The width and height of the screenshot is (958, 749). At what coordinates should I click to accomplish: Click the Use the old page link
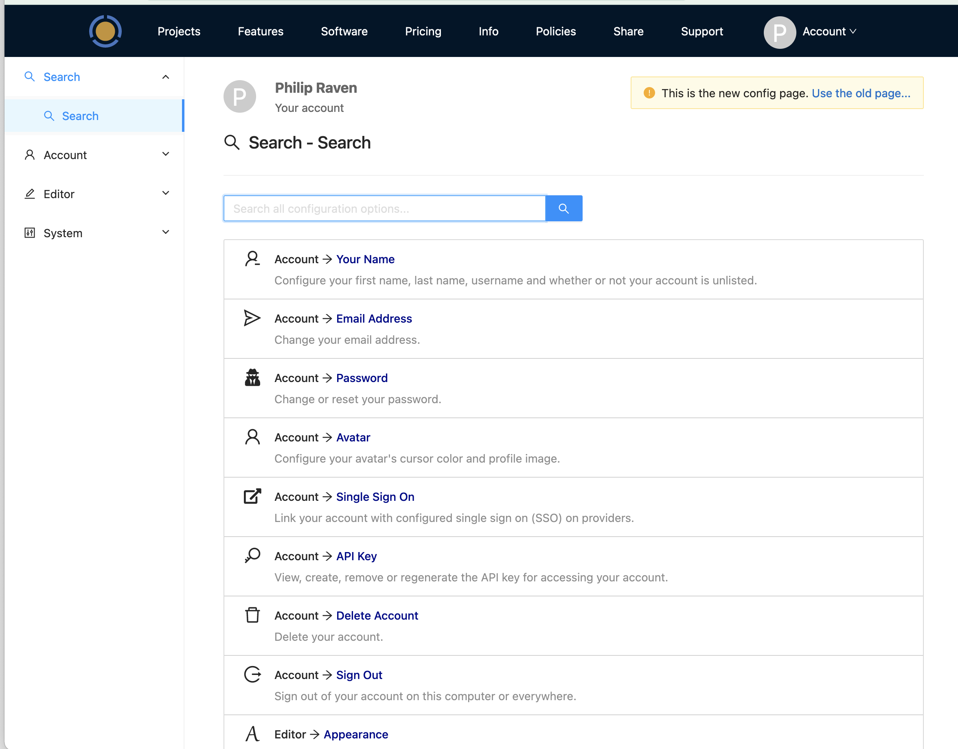pyautogui.click(x=861, y=93)
